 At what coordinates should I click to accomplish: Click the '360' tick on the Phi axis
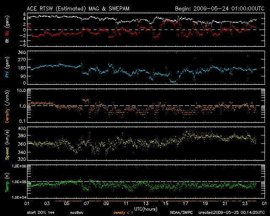pyautogui.click(x=22, y=52)
